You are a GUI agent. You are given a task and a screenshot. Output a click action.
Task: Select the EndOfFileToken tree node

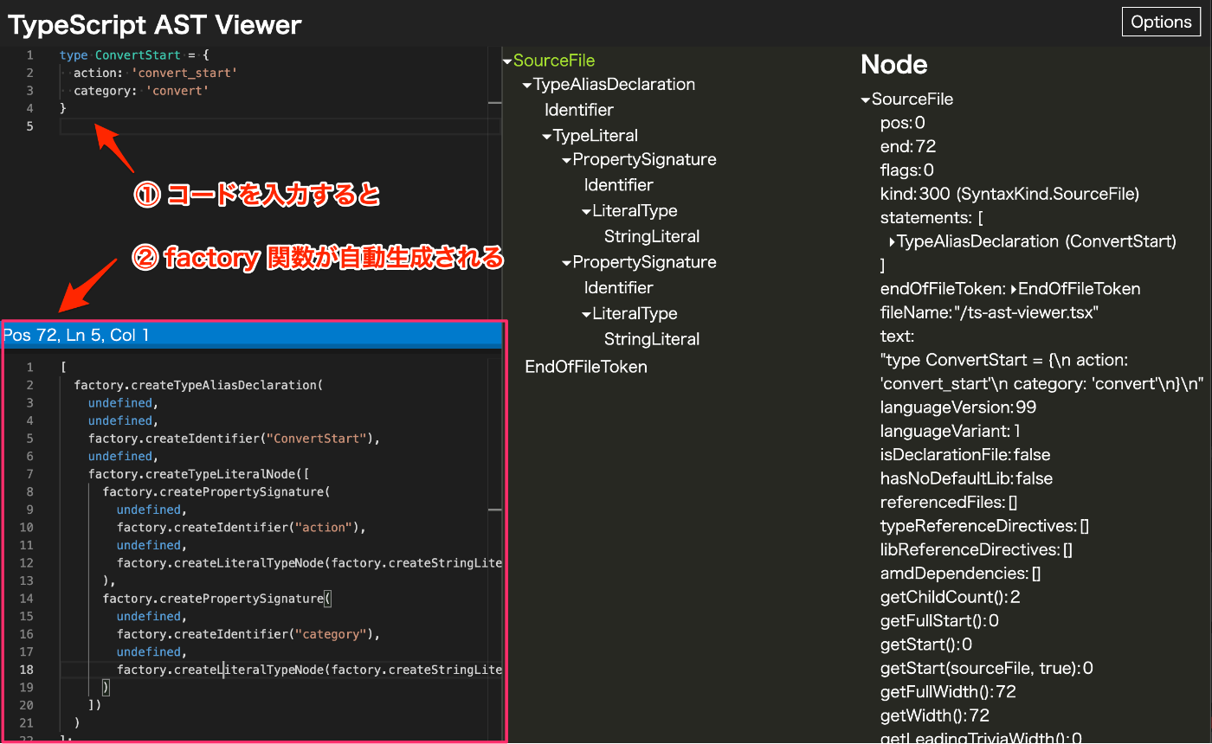[586, 367]
